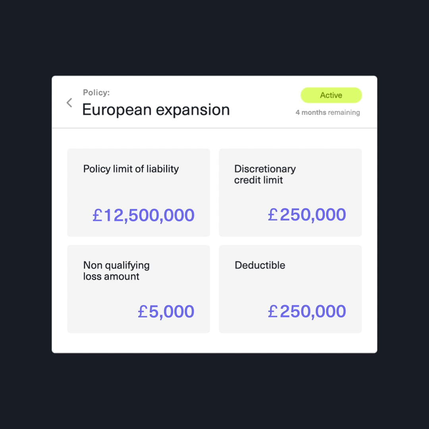Open the Discretionary credit limit card

click(x=290, y=193)
